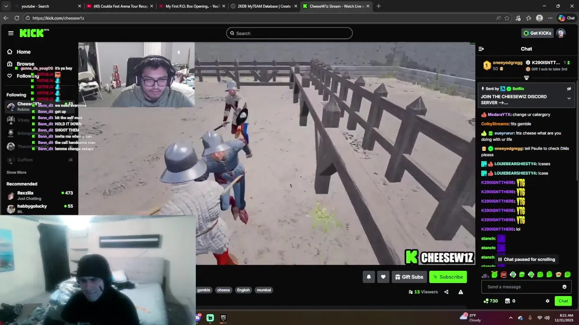
Task: Open Epic Games launcher on taskbar
Action: (223, 318)
